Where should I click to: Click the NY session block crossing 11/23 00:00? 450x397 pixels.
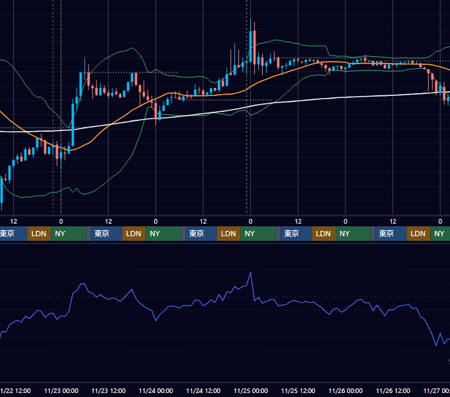point(69,234)
